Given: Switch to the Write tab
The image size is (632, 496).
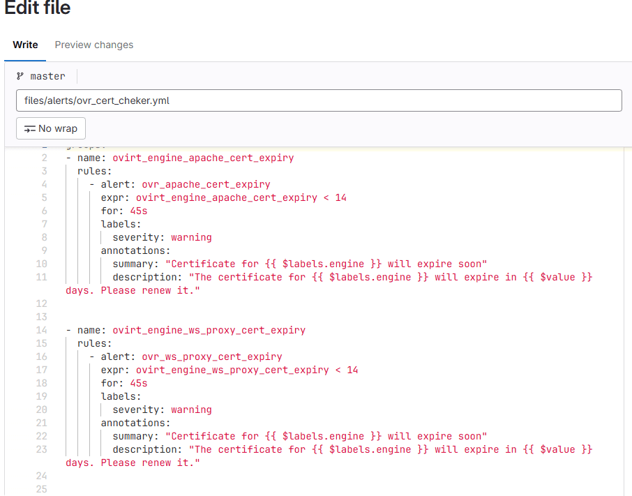Looking at the screenshot, I should [25, 45].
